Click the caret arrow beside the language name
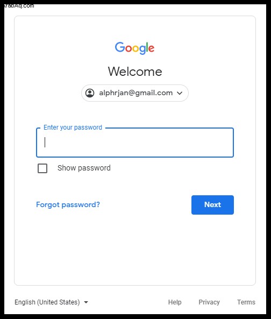Viewport: 271px width, 319px height. click(86, 302)
